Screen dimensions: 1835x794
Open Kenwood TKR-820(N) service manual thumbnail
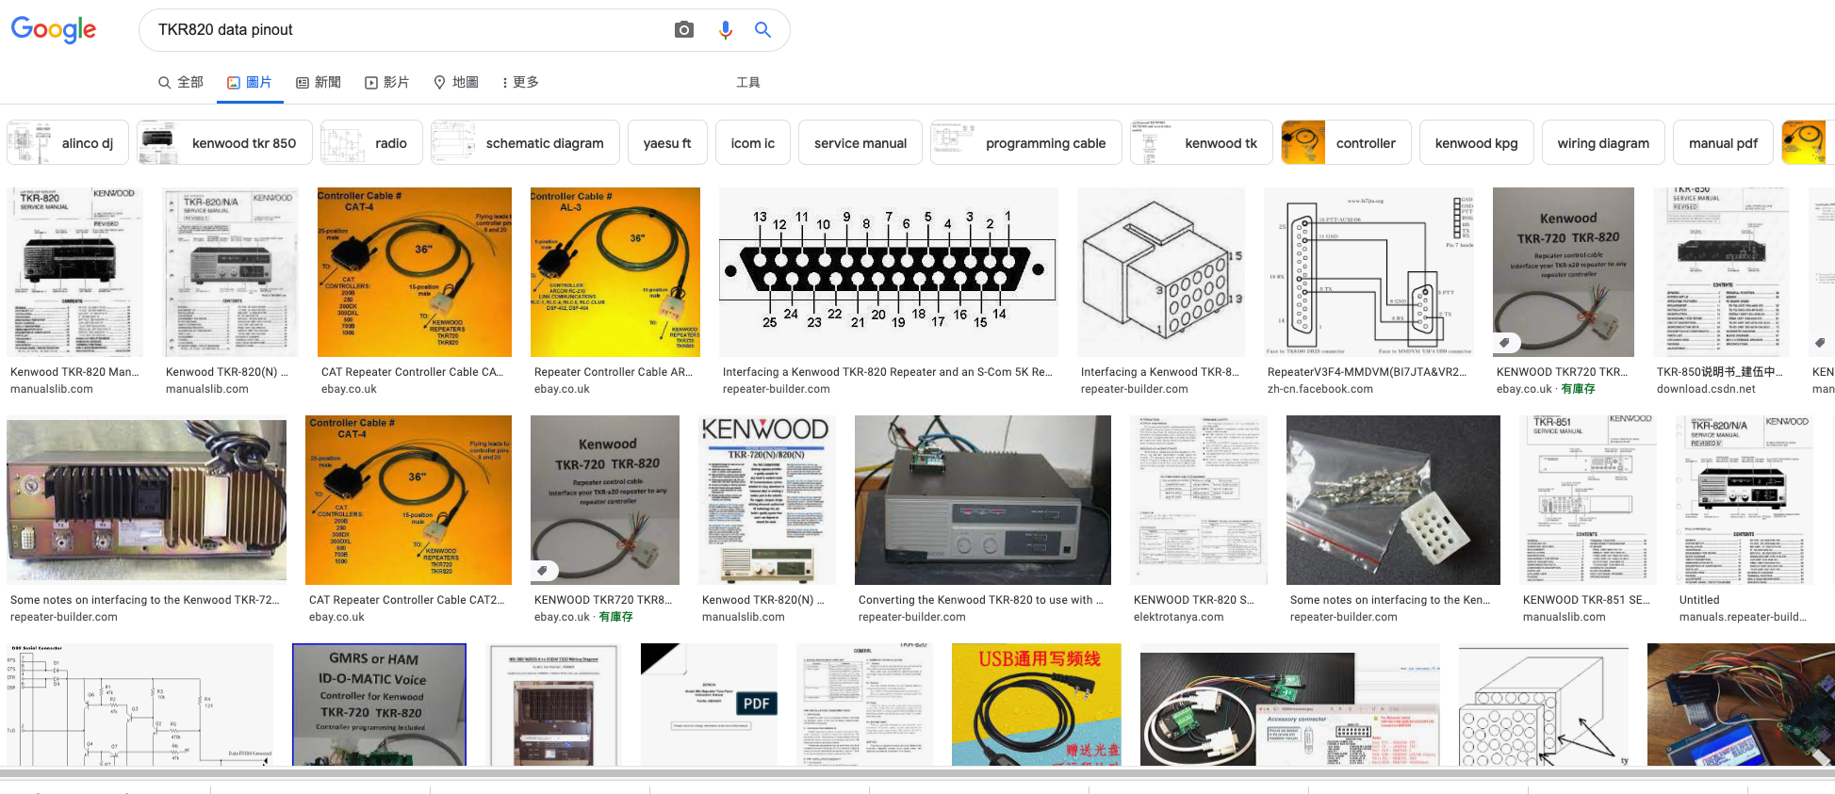coord(232,272)
